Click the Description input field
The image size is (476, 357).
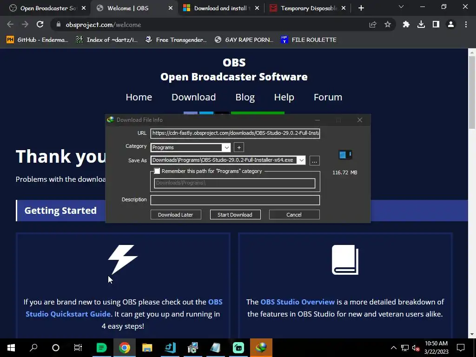pos(235,200)
